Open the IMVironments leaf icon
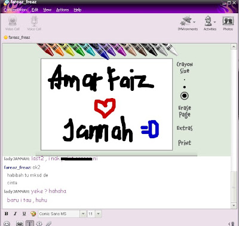The height and width of the screenshot is (226, 239). tap(186, 21)
